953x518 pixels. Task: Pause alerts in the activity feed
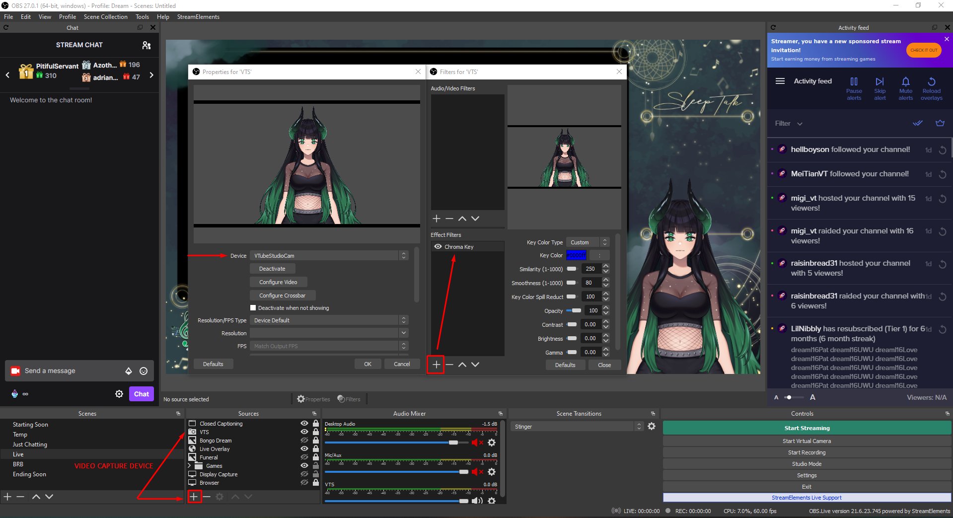854,87
